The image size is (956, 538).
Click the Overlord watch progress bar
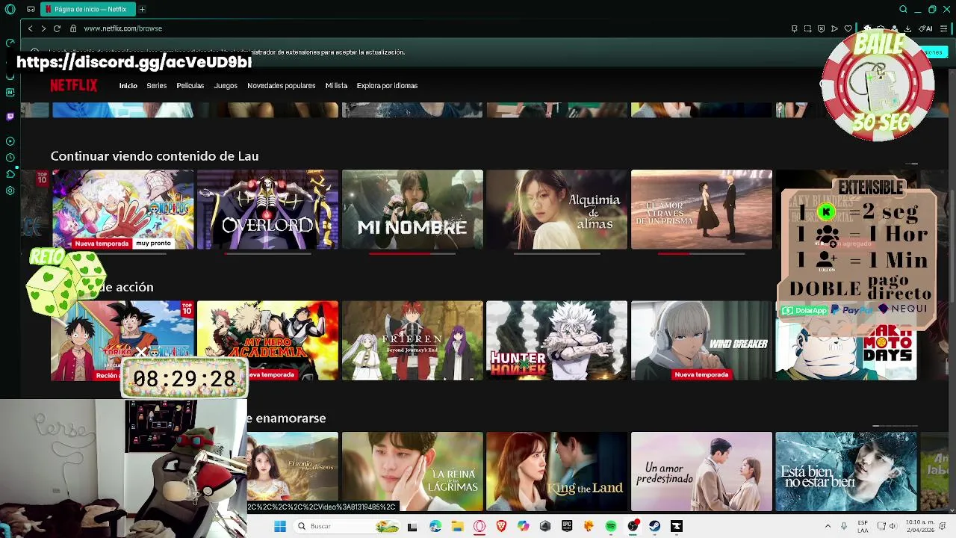pyautogui.click(x=267, y=253)
